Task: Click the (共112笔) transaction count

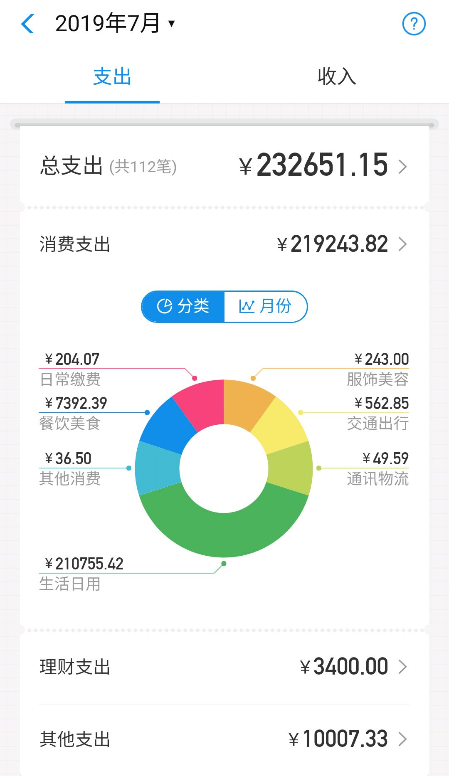Action: coord(143,167)
